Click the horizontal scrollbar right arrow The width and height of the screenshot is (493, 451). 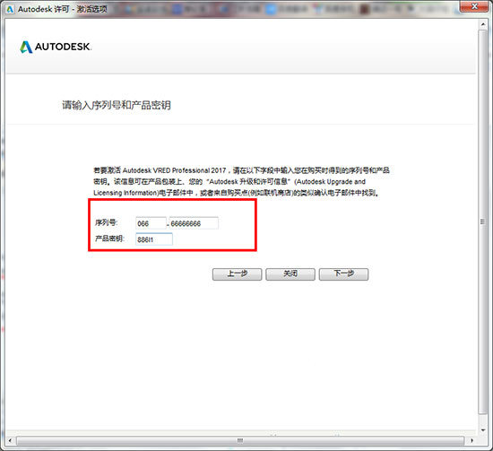click(x=471, y=440)
